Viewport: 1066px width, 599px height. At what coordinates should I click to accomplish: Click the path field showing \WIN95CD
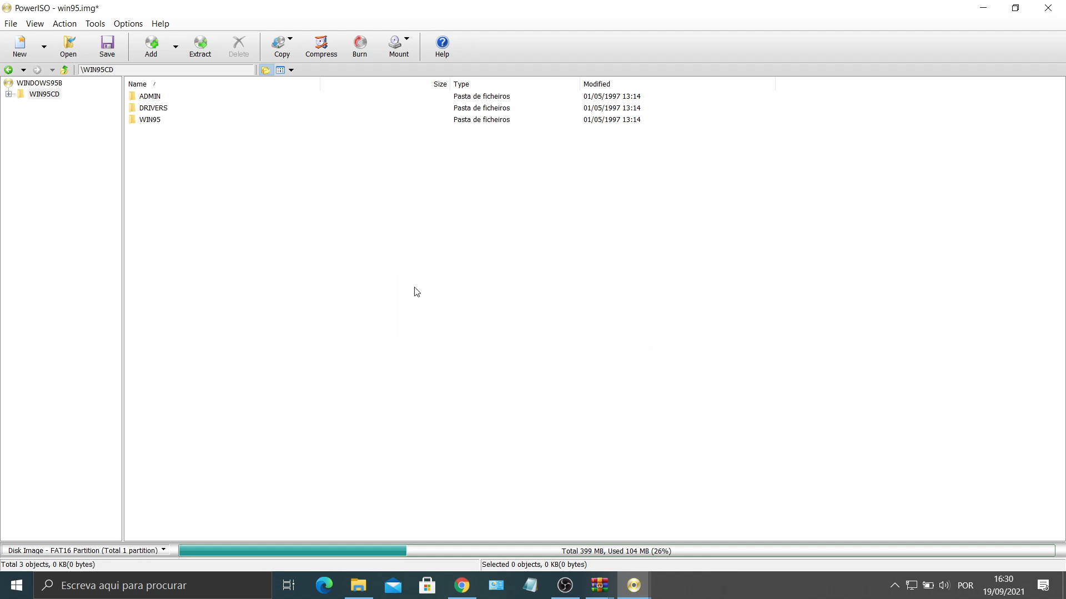pos(167,70)
